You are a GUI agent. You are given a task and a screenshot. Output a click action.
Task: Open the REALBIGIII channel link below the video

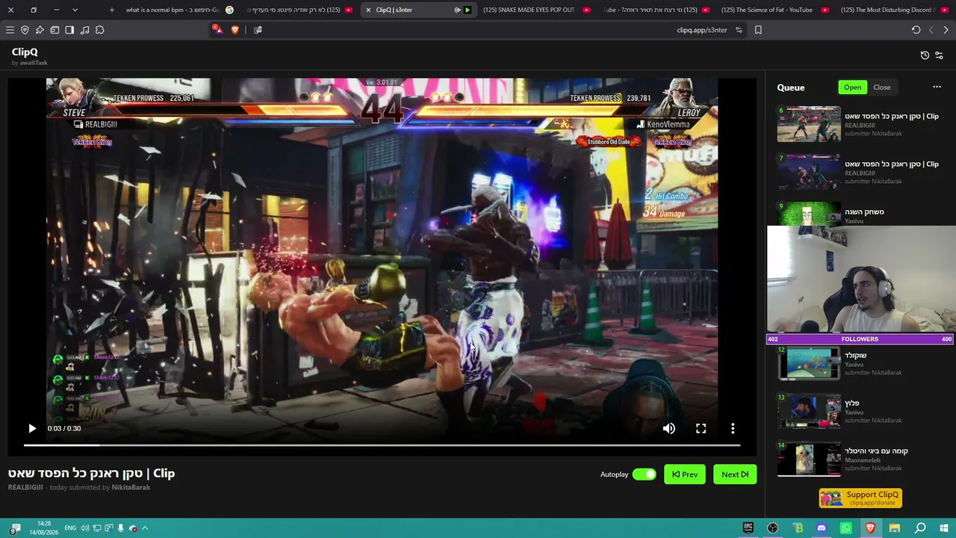pos(25,487)
